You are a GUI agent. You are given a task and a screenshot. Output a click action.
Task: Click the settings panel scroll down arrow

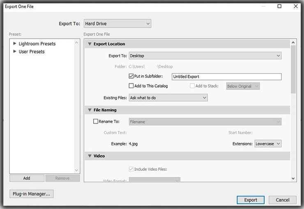coord(293,178)
